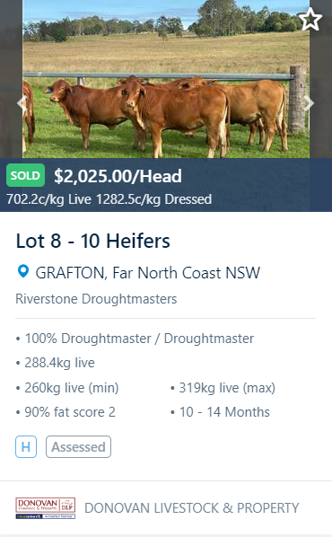
Task: Advance to the next photo with right arrow
Action: [x=309, y=102]
